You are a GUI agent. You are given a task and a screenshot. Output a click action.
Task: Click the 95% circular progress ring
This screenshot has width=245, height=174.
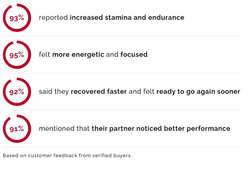(16, 55)
